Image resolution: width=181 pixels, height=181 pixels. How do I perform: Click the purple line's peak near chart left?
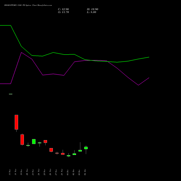pyautogui.click(x=21, y=52)
